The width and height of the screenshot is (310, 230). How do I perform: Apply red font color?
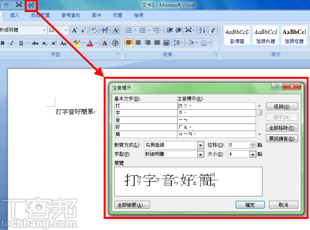click(90, 43)
